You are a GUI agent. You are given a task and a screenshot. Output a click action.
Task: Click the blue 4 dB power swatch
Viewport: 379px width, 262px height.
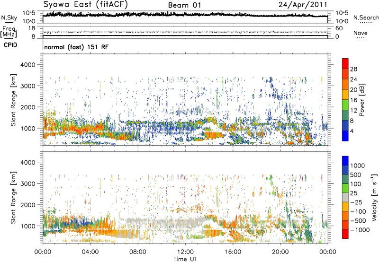[345, 136]
